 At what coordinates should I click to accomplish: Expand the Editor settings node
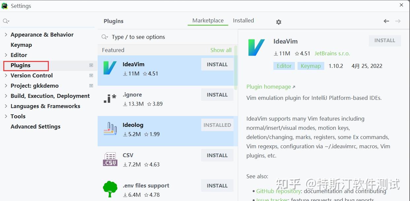(x=6, y=55)
